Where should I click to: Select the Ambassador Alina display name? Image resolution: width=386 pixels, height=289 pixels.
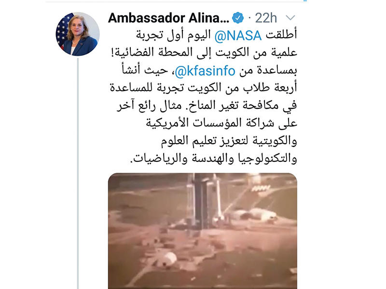point(168,18)
